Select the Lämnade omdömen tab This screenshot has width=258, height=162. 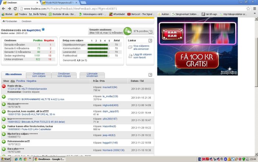[92, 75]
